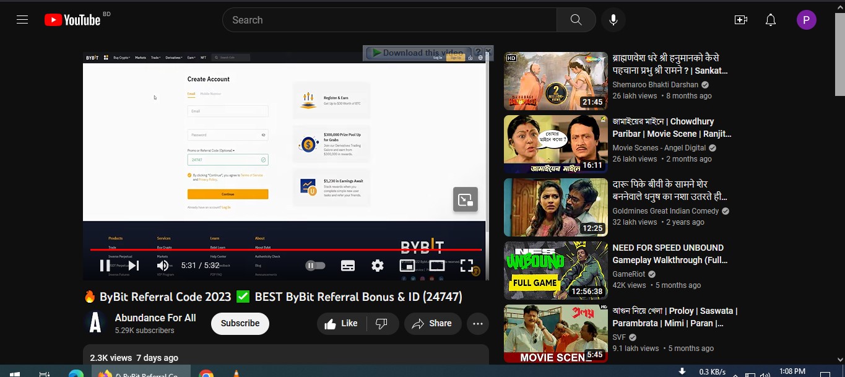
Task: Toggle the autoplay switch
Action: [x=316, y=266]
